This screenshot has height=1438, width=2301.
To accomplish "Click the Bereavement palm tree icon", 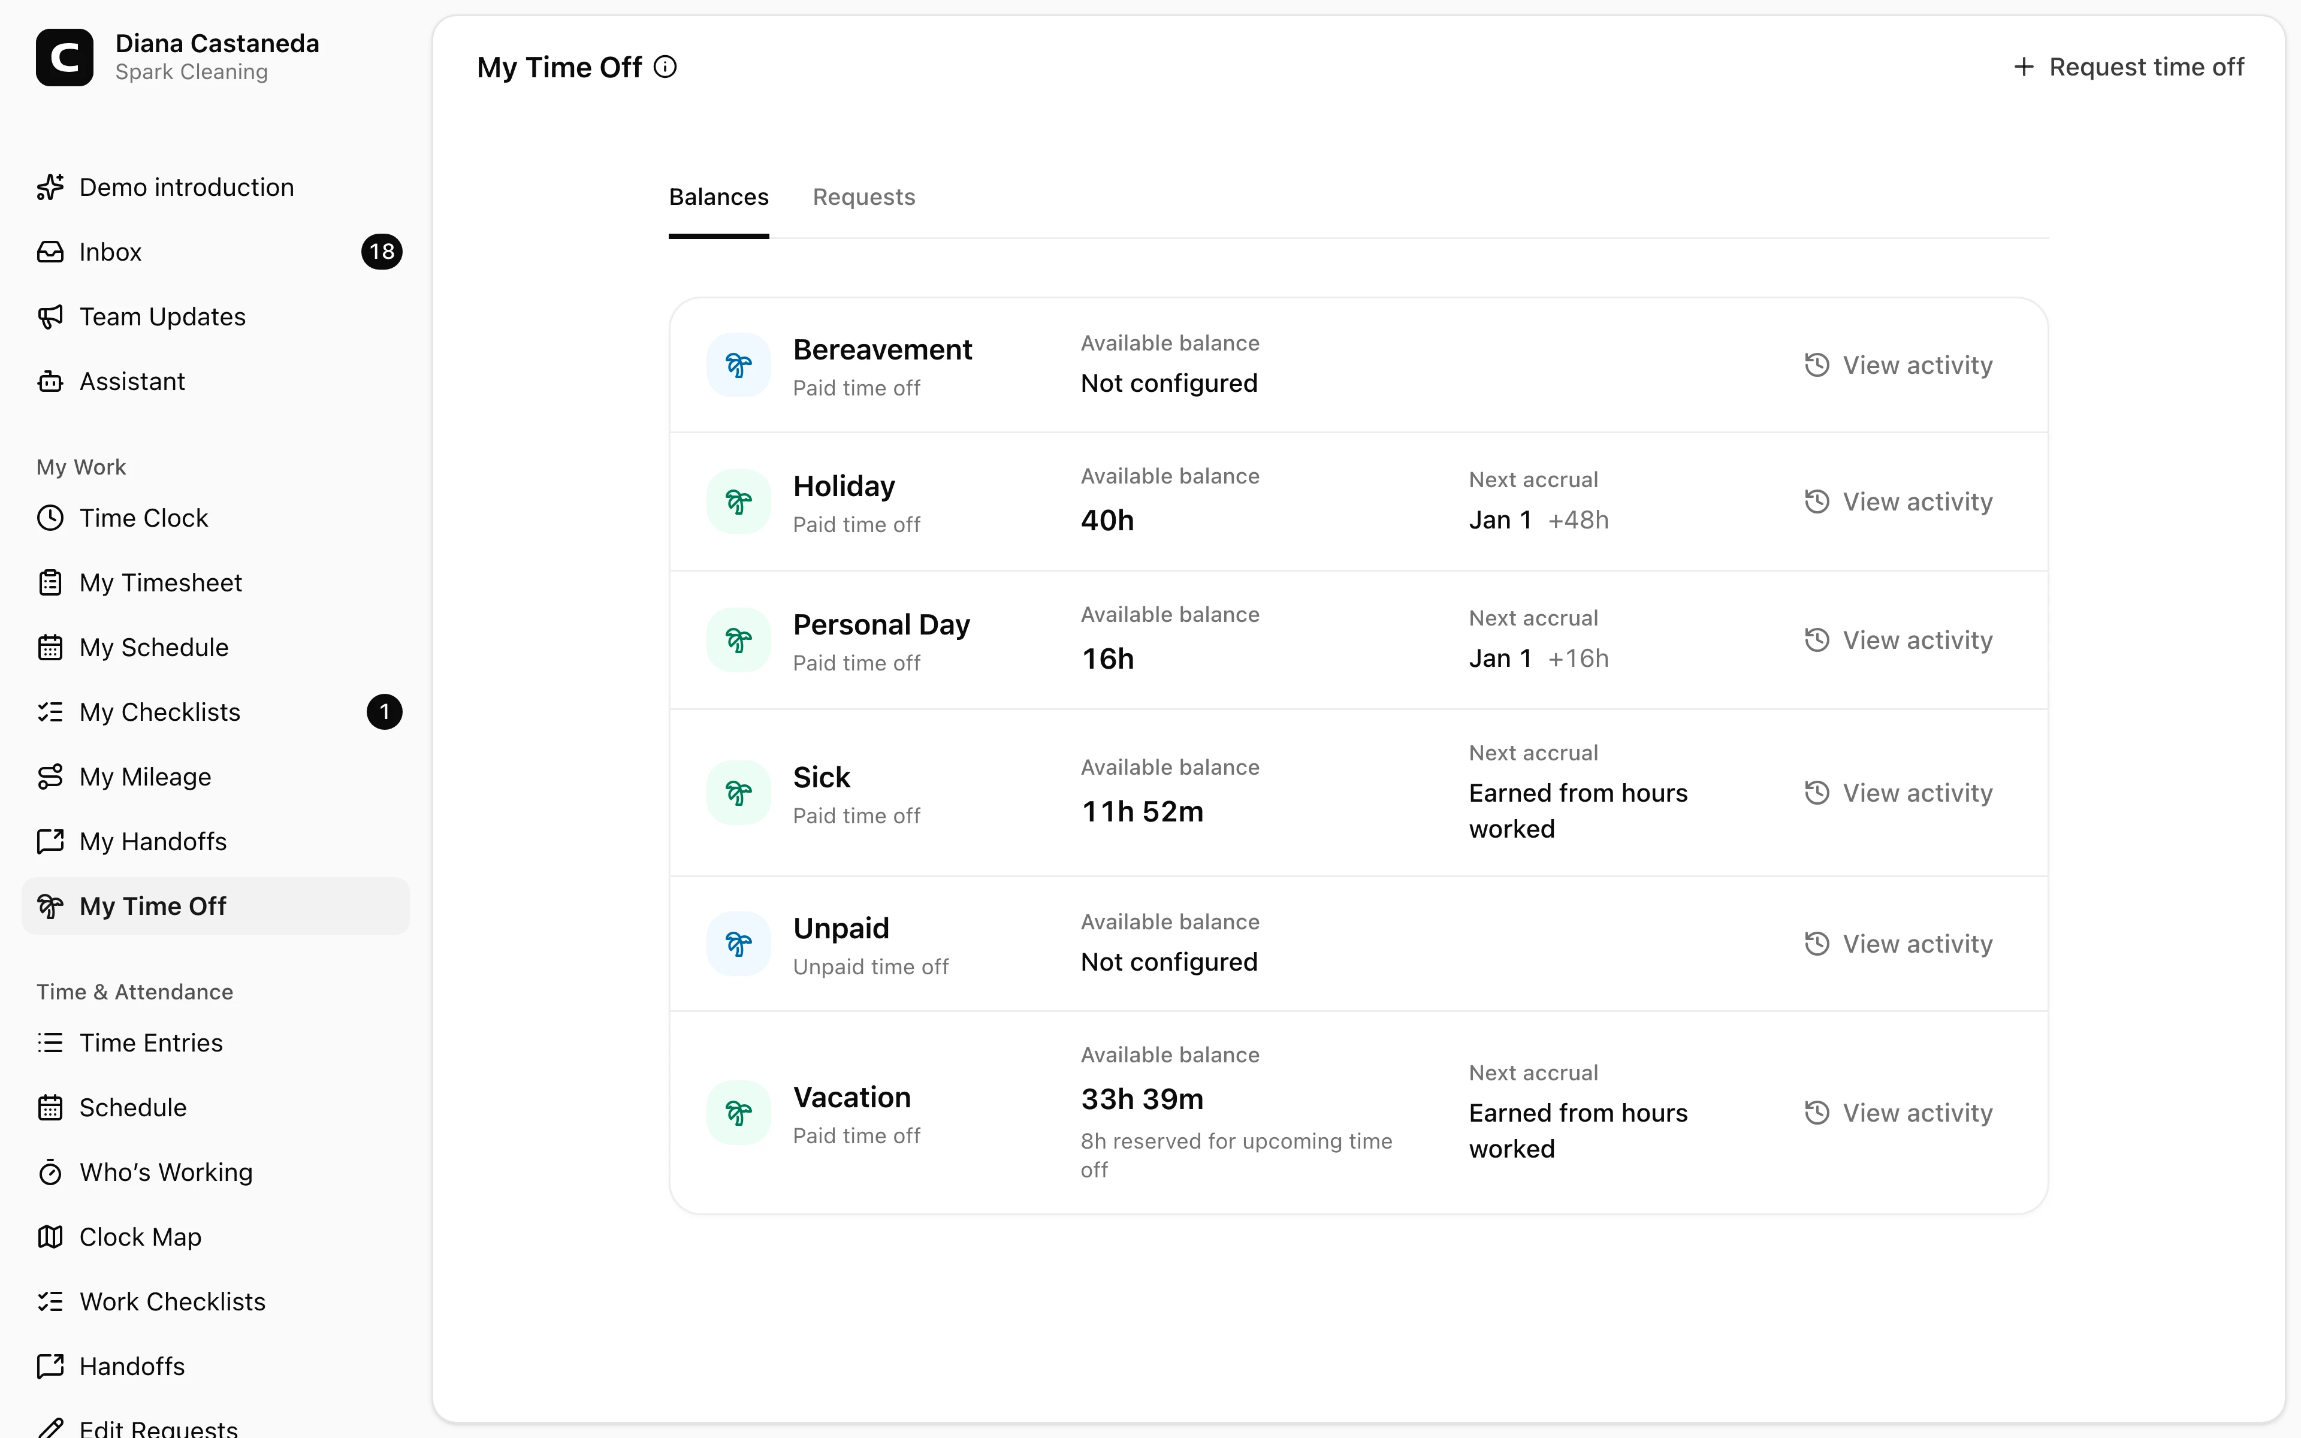I will (x=739, y=365).
